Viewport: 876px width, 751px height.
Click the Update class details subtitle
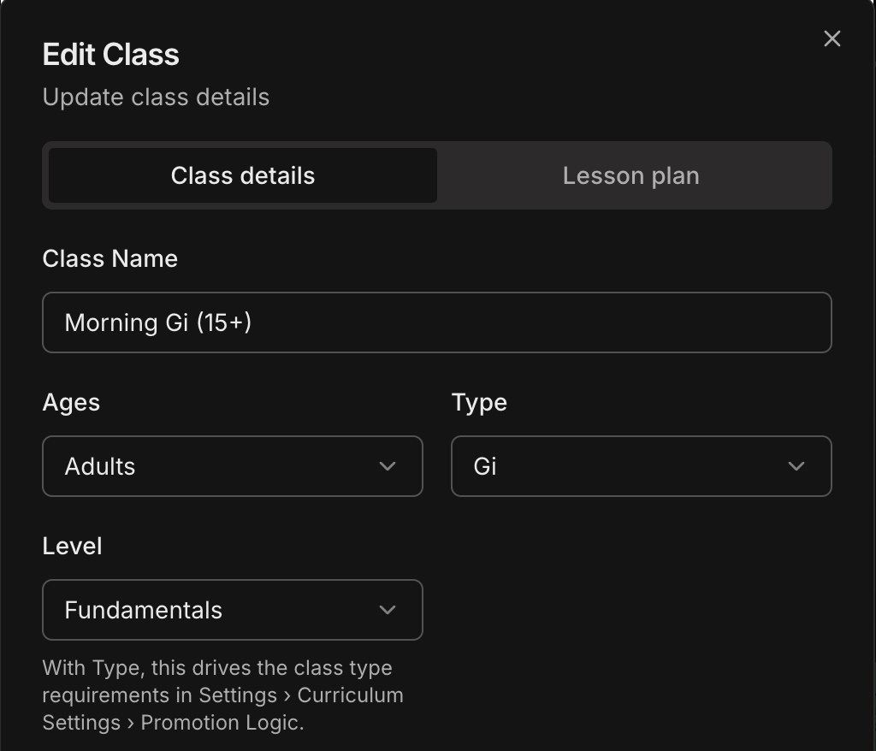(x=156, y=98)
